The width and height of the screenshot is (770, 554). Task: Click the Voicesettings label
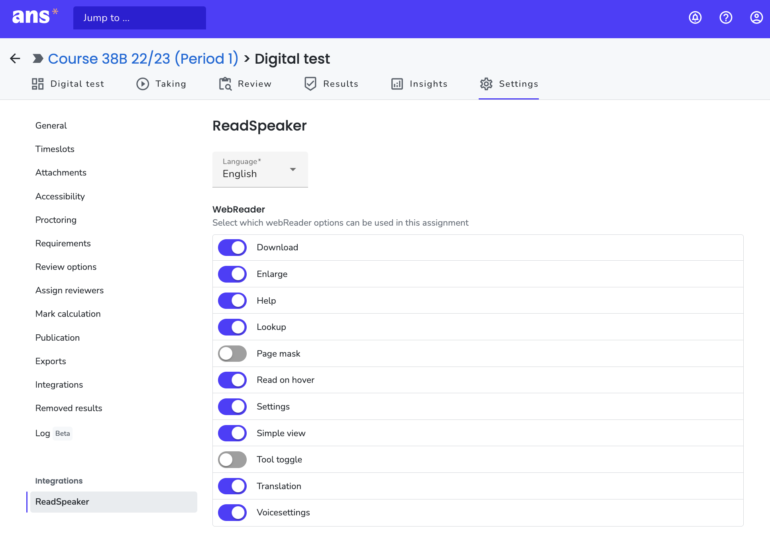point(283,513)
